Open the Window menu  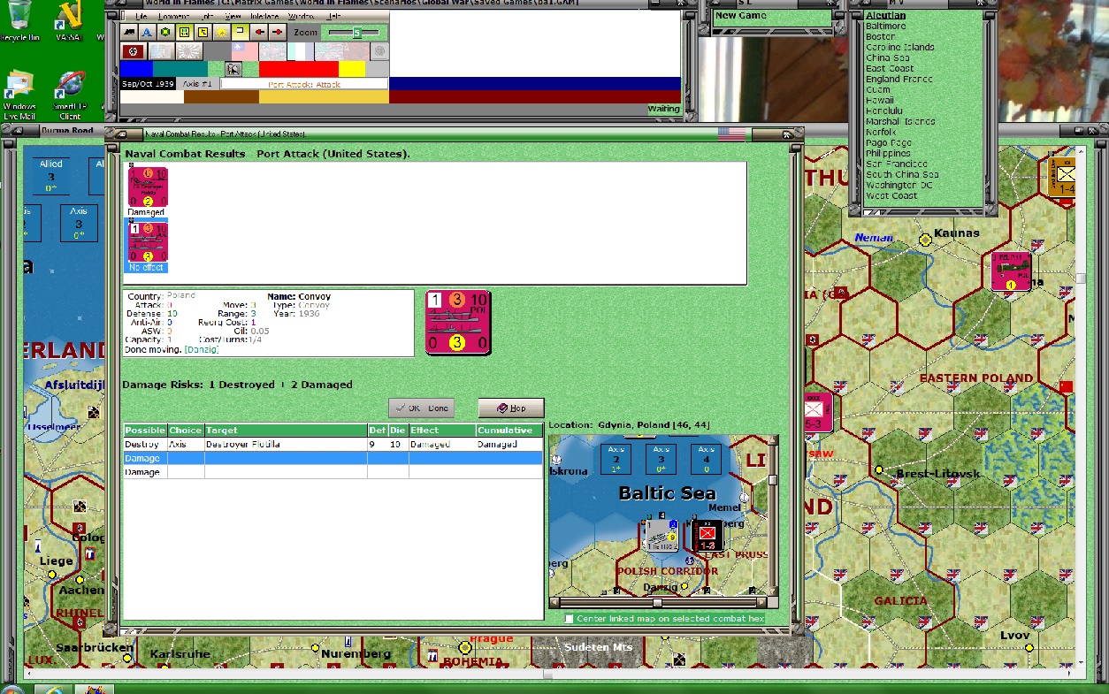tap(301, 16)
